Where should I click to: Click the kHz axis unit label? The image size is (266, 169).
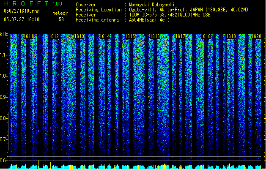4,34
